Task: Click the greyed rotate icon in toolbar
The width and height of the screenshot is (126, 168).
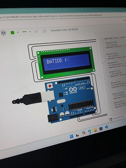Action: click(36, 31)
